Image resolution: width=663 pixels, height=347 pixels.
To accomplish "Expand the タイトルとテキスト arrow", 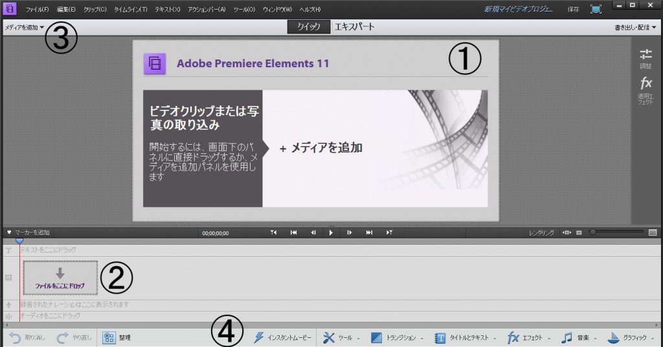I will click(494, 339).
